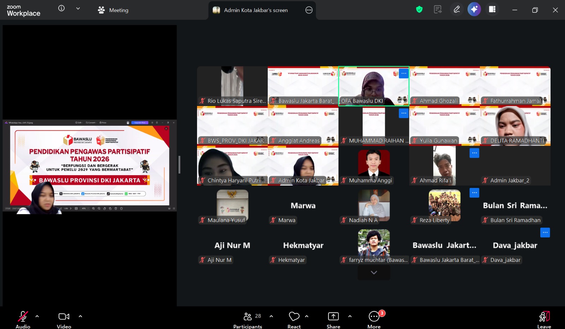Click the BWS_PROV_DKI JAKAR name label
The height and width of the screenshot is (329, 565).
pyautogui.click(x=237, y=141)
